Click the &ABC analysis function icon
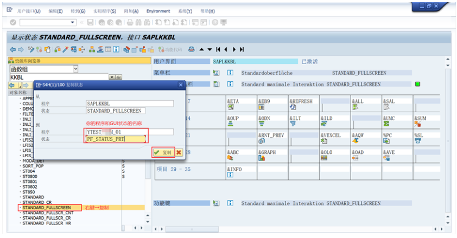 tap(231, 158)
